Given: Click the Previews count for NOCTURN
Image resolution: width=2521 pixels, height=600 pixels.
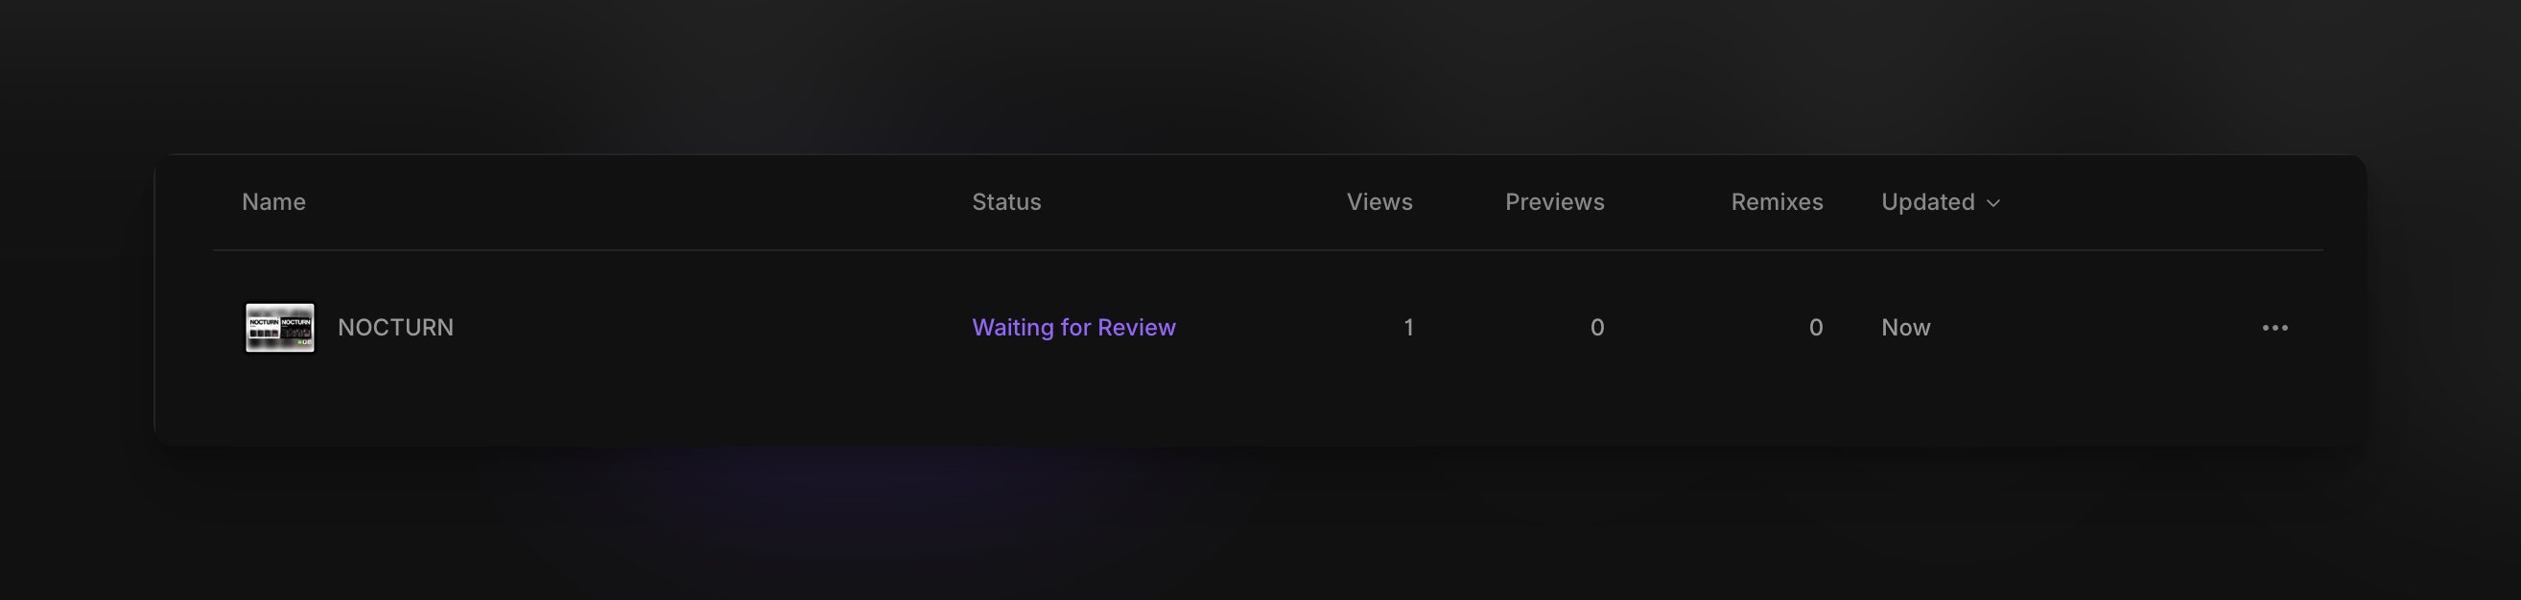Looking at the screenshot, I should pyautogui.click(x=1597, y=328).
